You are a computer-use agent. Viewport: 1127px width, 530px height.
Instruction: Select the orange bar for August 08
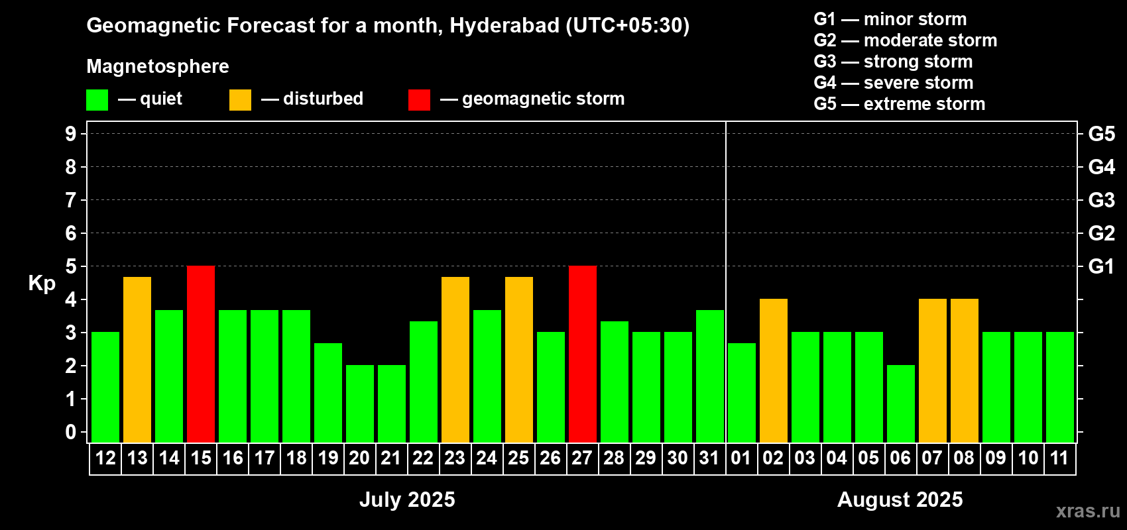click(965, 371)
